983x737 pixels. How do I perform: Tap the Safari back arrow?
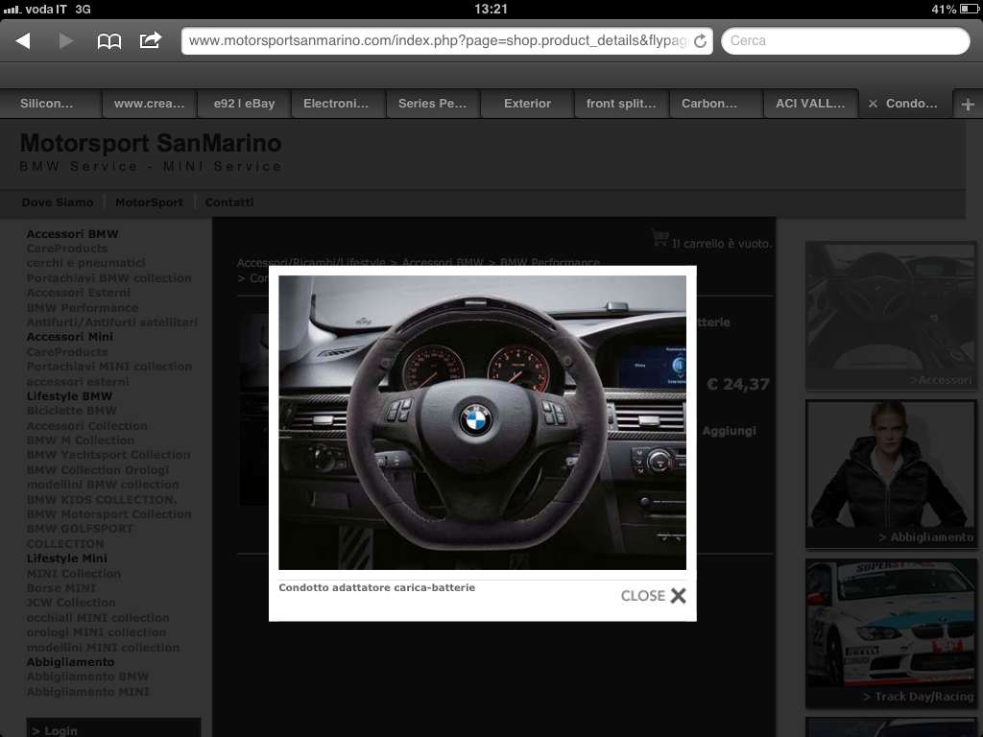point(23,41)
